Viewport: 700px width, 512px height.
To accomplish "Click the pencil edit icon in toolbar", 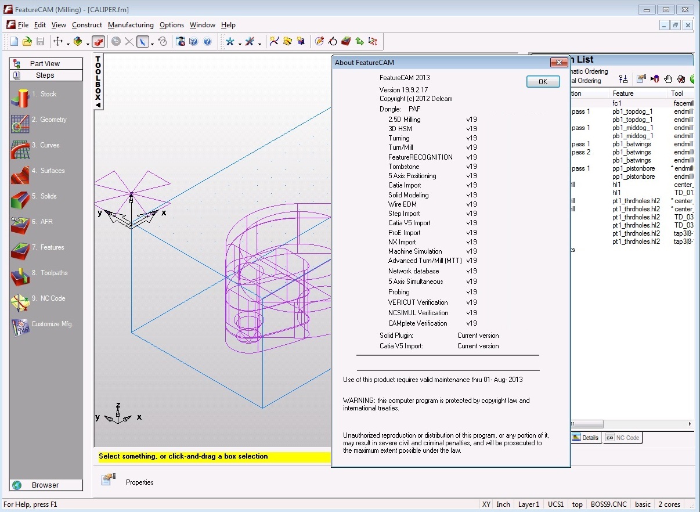I will [319, 42].
